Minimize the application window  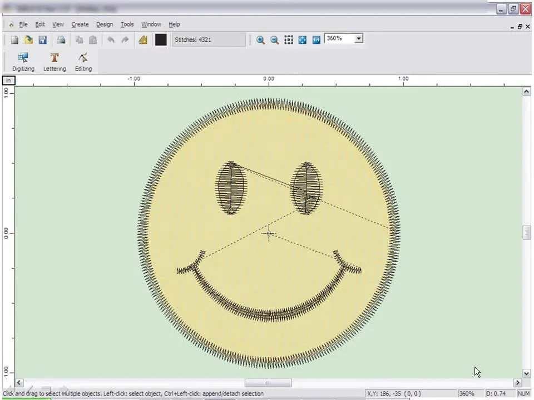tap(501, 9)
